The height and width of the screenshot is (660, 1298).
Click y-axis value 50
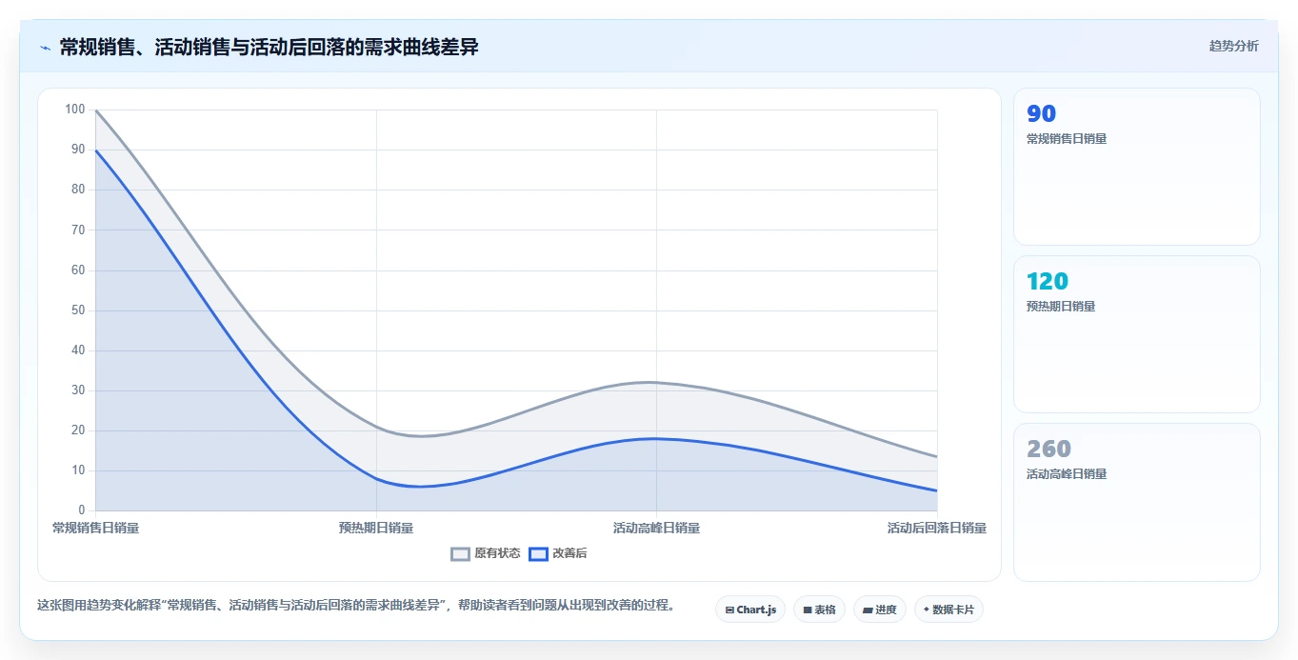point(78,310)
